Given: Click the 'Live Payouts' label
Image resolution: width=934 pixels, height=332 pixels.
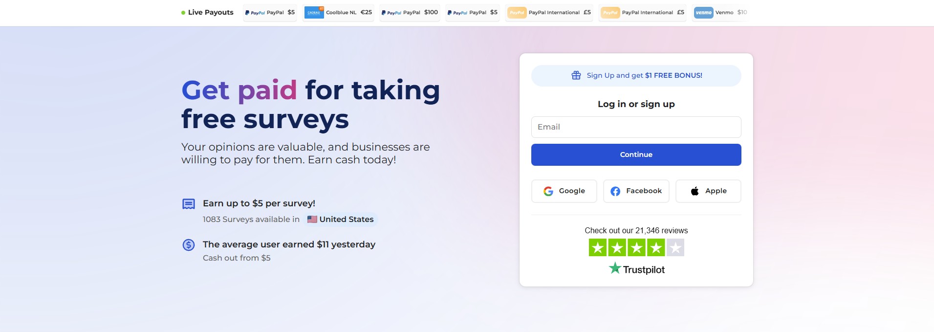Looking at the screenshot, I should [211, 12].
